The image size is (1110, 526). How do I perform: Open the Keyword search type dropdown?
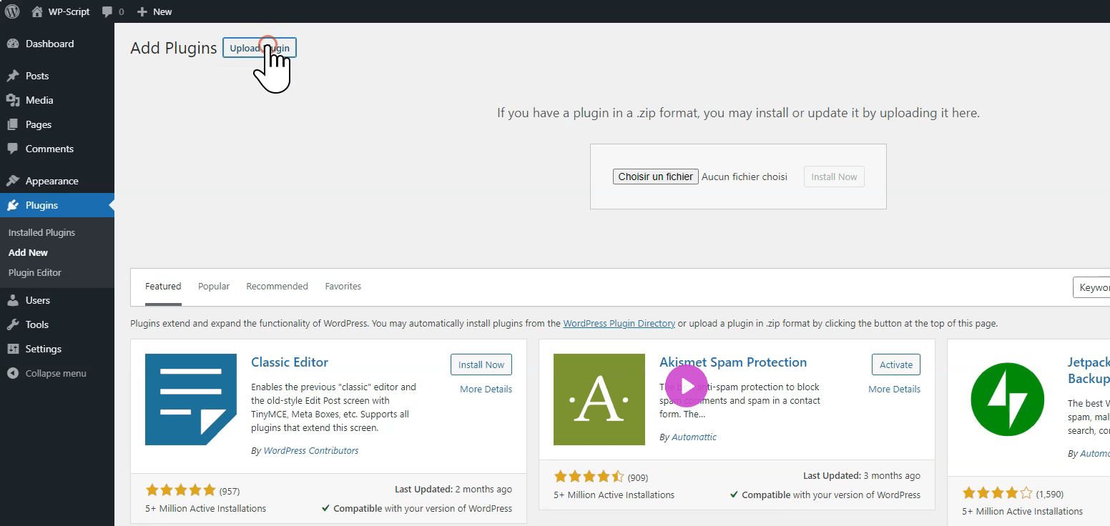(x=1091, y=287)
